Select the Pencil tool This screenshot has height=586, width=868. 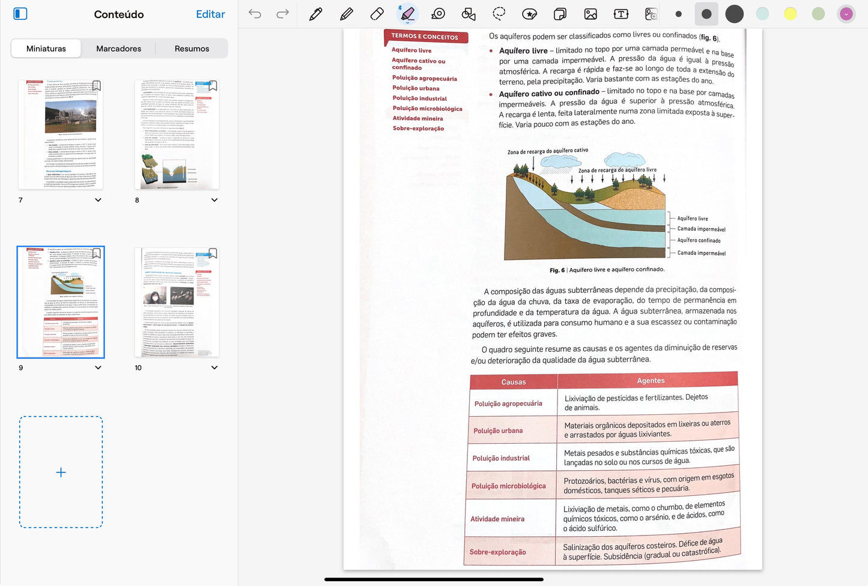click(x=346, y=14)
